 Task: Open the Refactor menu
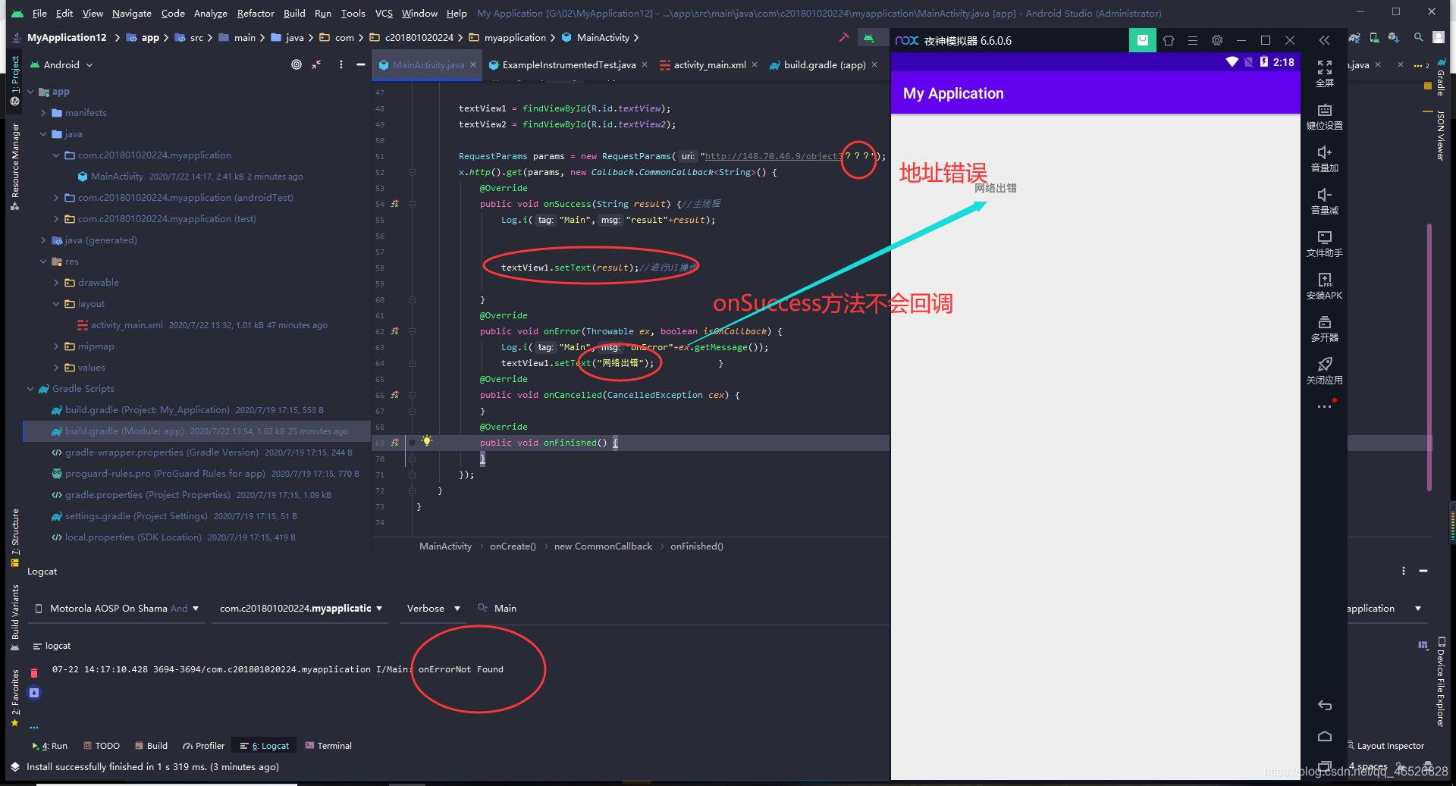256,13
